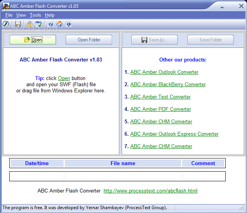Click the Flash open-file toolbar icon
The width and height of the screenshot is (247, 213).
click(6, 24)
